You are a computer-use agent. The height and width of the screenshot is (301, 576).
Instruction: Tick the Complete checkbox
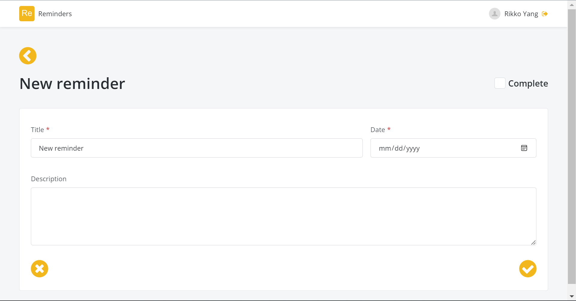point(500,83)
